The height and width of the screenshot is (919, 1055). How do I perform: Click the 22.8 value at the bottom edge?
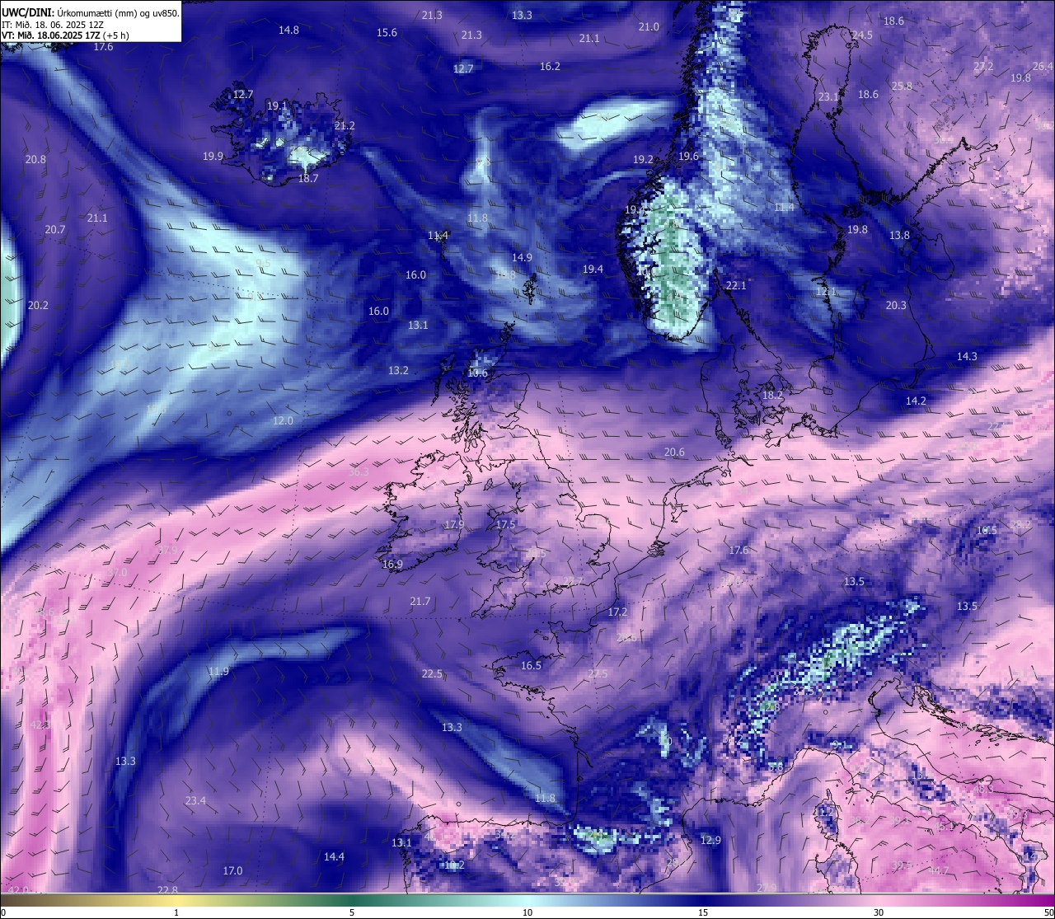click(x=167, y=889)
